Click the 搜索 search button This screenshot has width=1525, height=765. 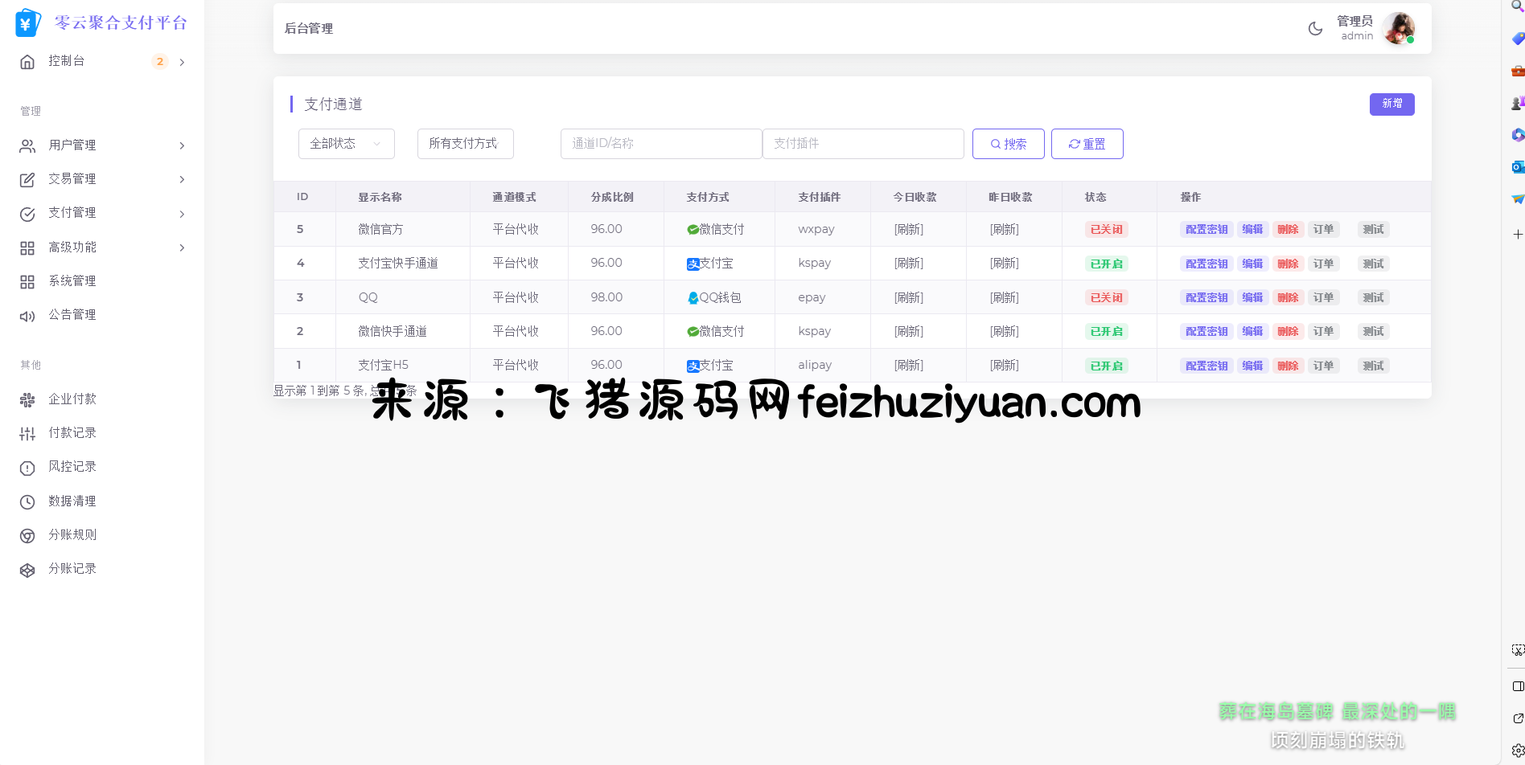1008,144
